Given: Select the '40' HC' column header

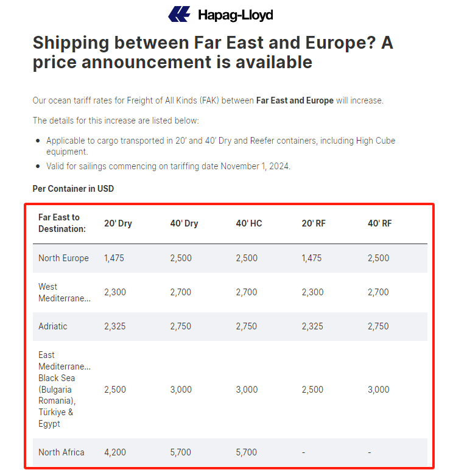Looking at the screenshot, I should (249, 223).
